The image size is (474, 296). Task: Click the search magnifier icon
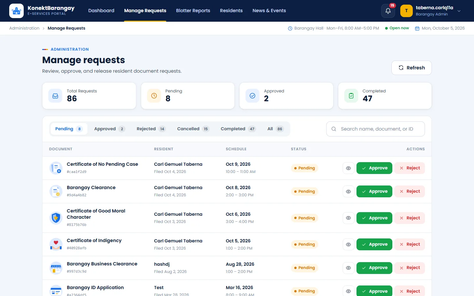(334, 129)
